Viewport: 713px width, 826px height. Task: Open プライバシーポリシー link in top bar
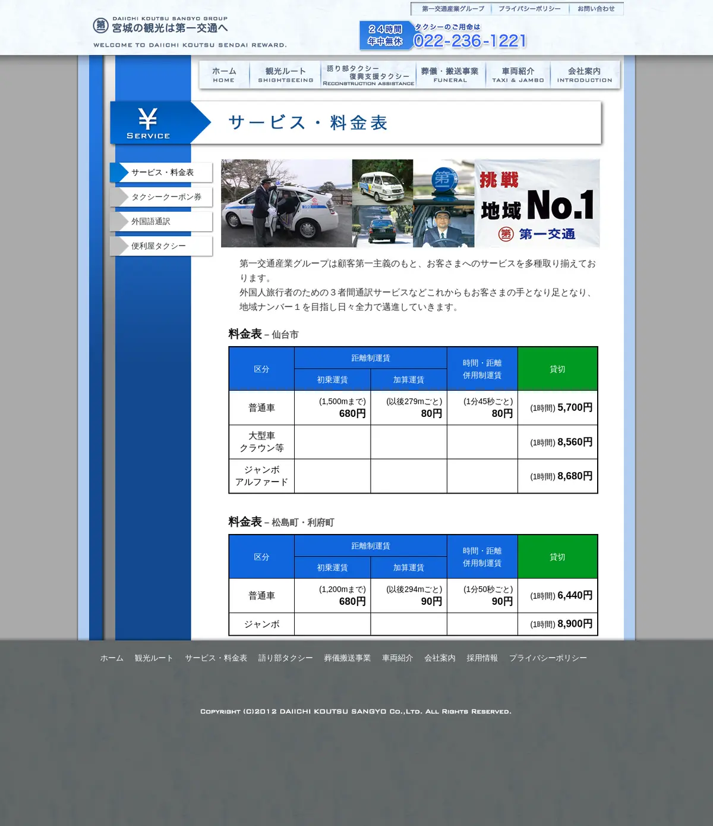pos(529,9)
